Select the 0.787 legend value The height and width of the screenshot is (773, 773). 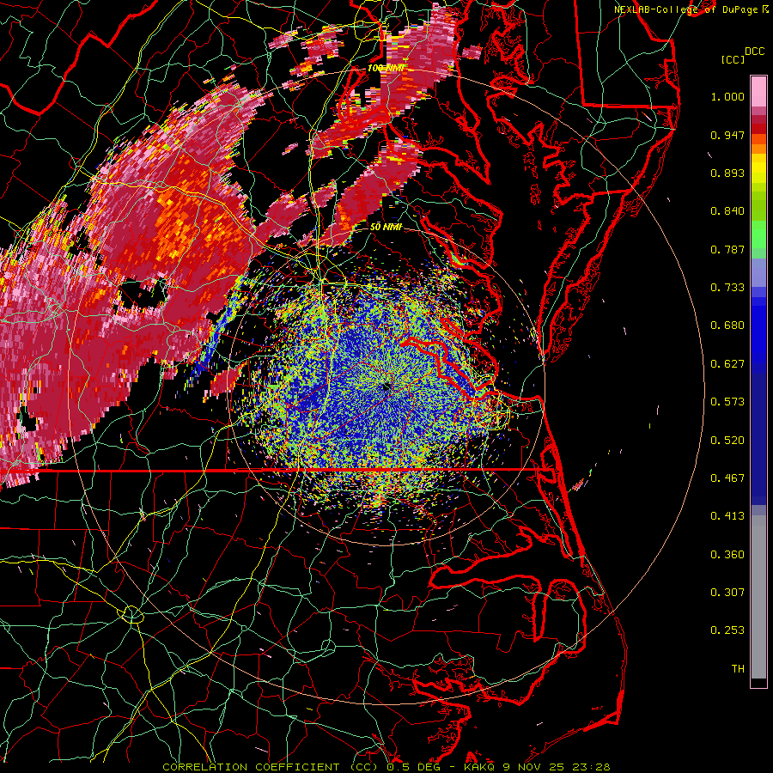(x=727, y=249)
